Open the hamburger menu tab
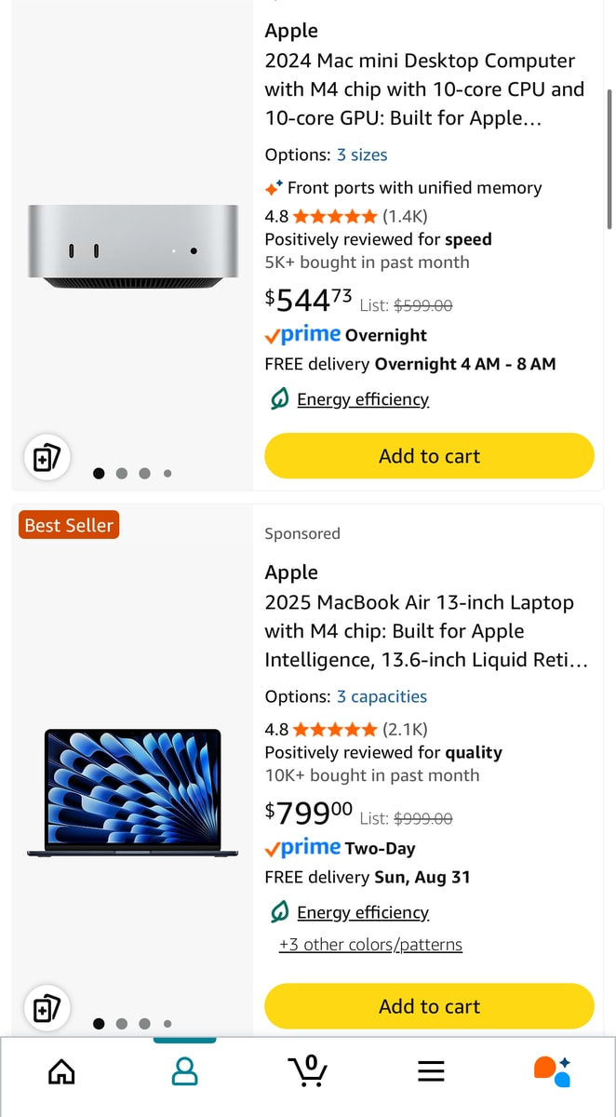Image resolution: width=616 pixels, height=1117 pixels. pyautogui.click(x=431, y=1072)
